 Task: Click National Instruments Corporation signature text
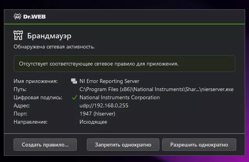119,97
